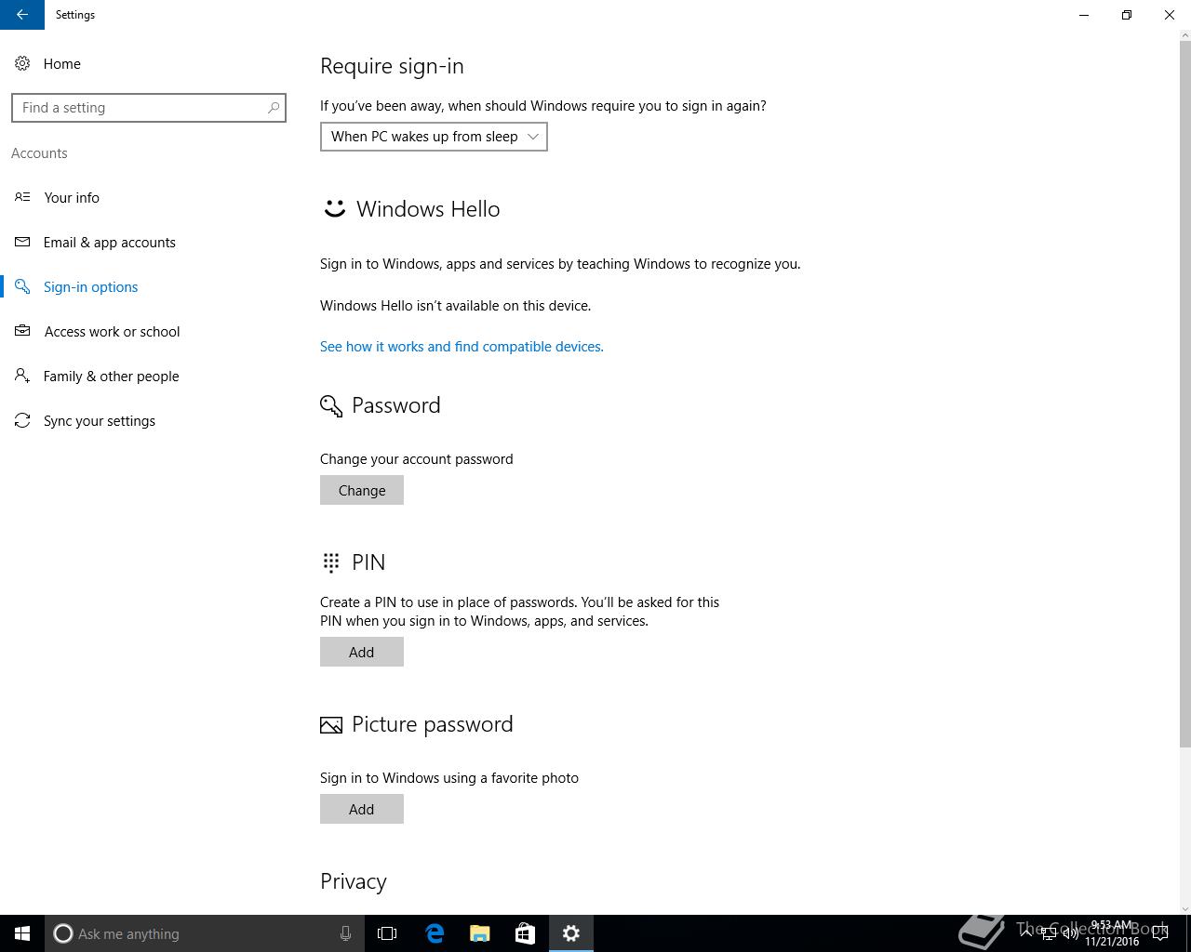Open the Action Center notifications icon

(x=1160, y=933)
